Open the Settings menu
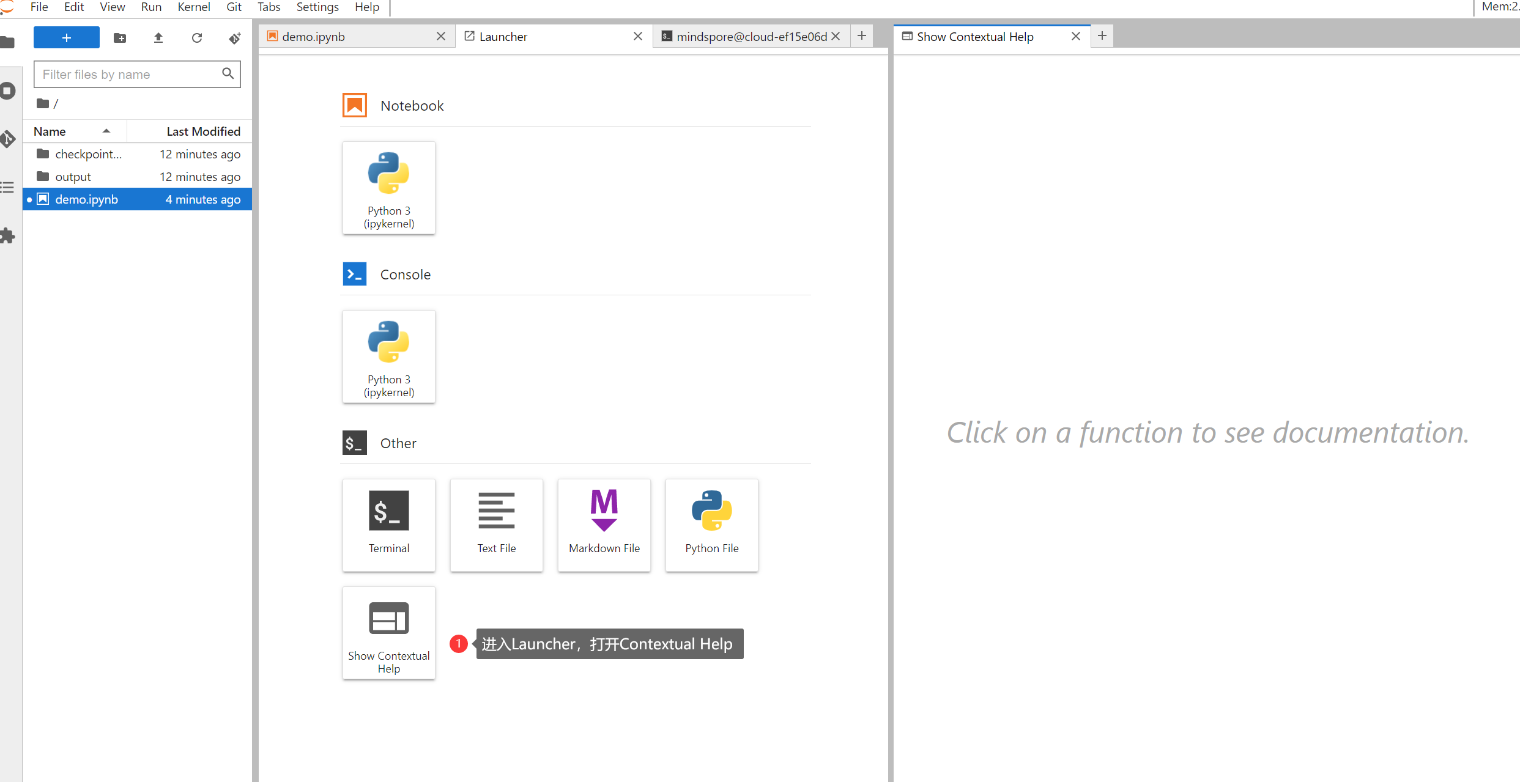This screenshot has height=782, width=1520. pos(317,7)
